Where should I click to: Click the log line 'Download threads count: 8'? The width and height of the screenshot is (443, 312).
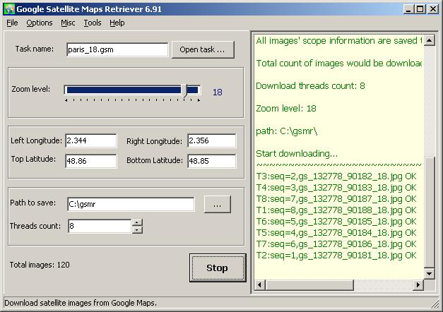pyautogui.click(x=310, y=86)
